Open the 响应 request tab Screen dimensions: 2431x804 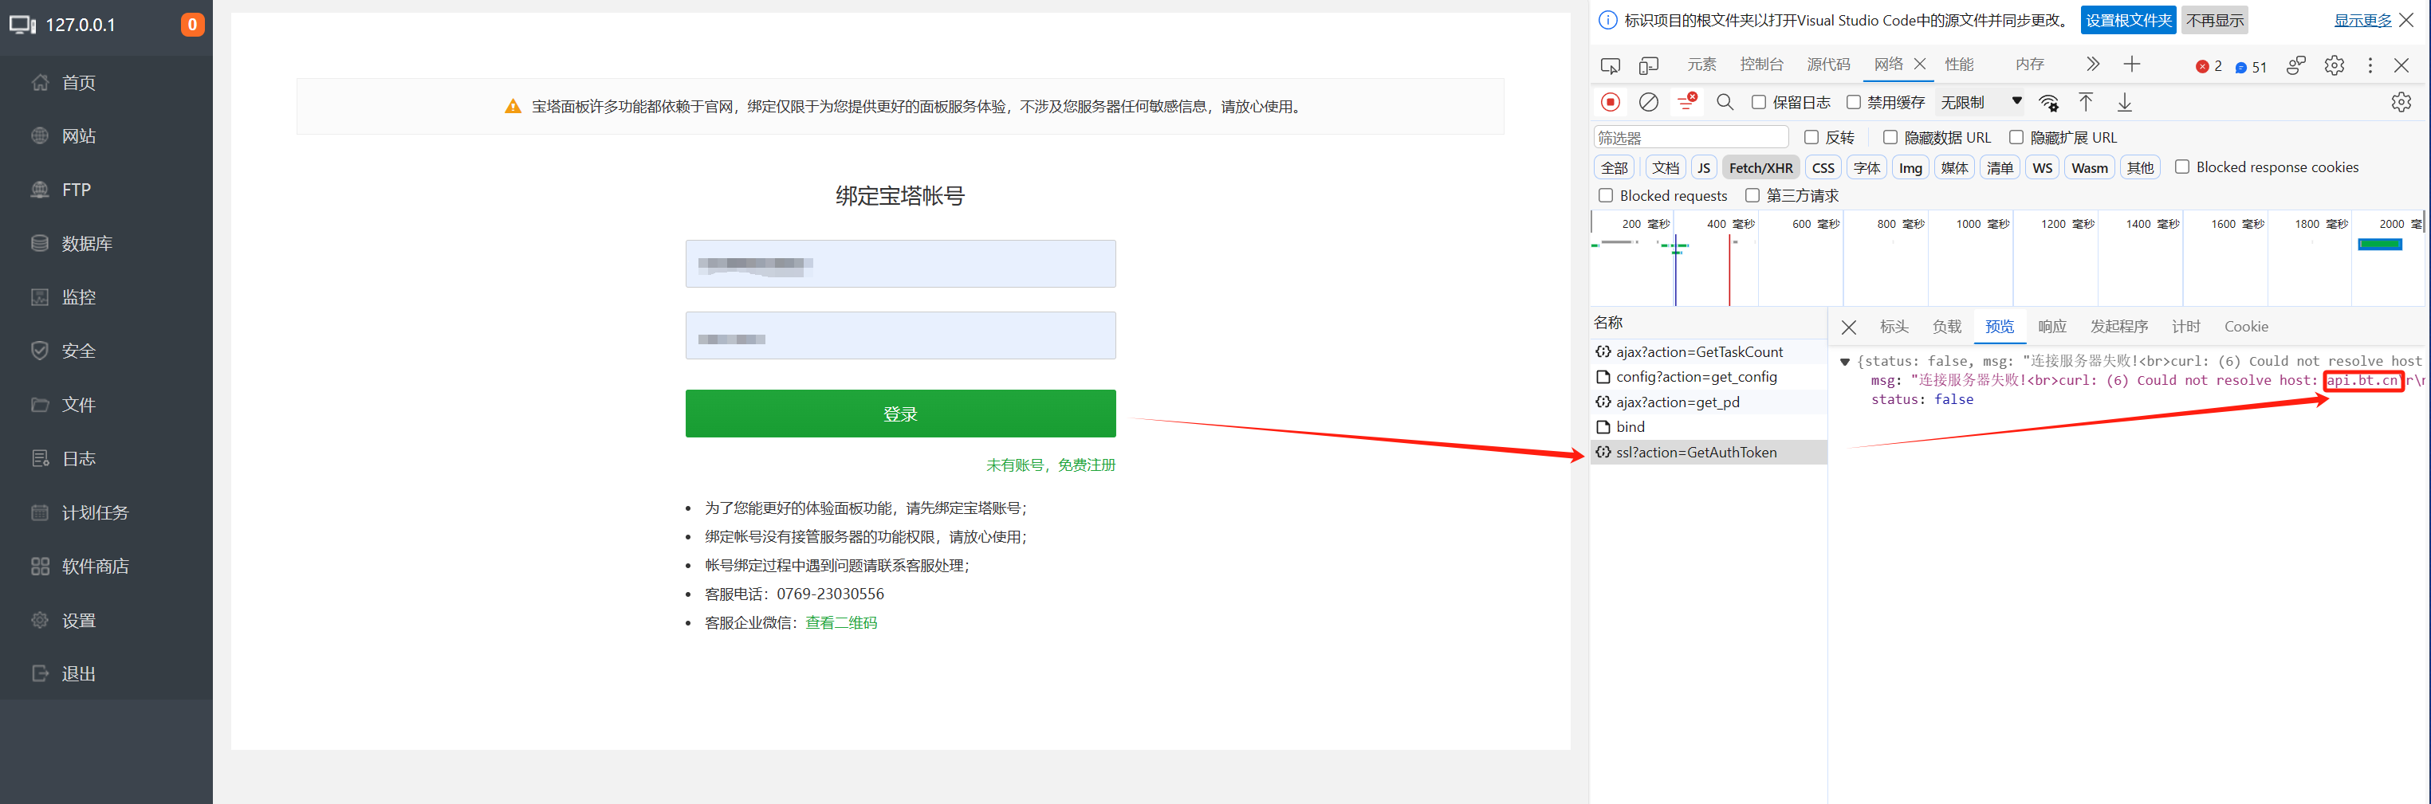pyautogui.click(x=2051, y=327)
